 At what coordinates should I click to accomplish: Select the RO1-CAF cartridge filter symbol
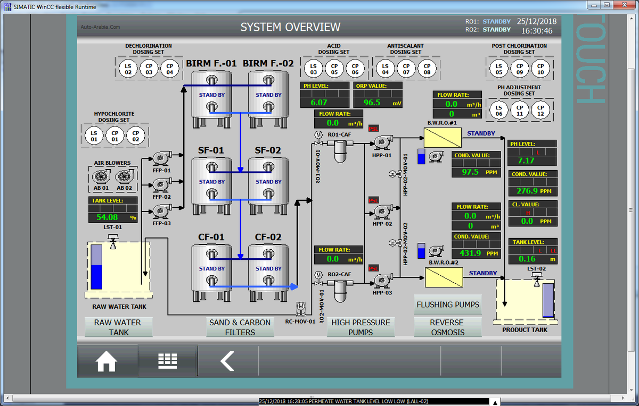(x=339, y=150)
